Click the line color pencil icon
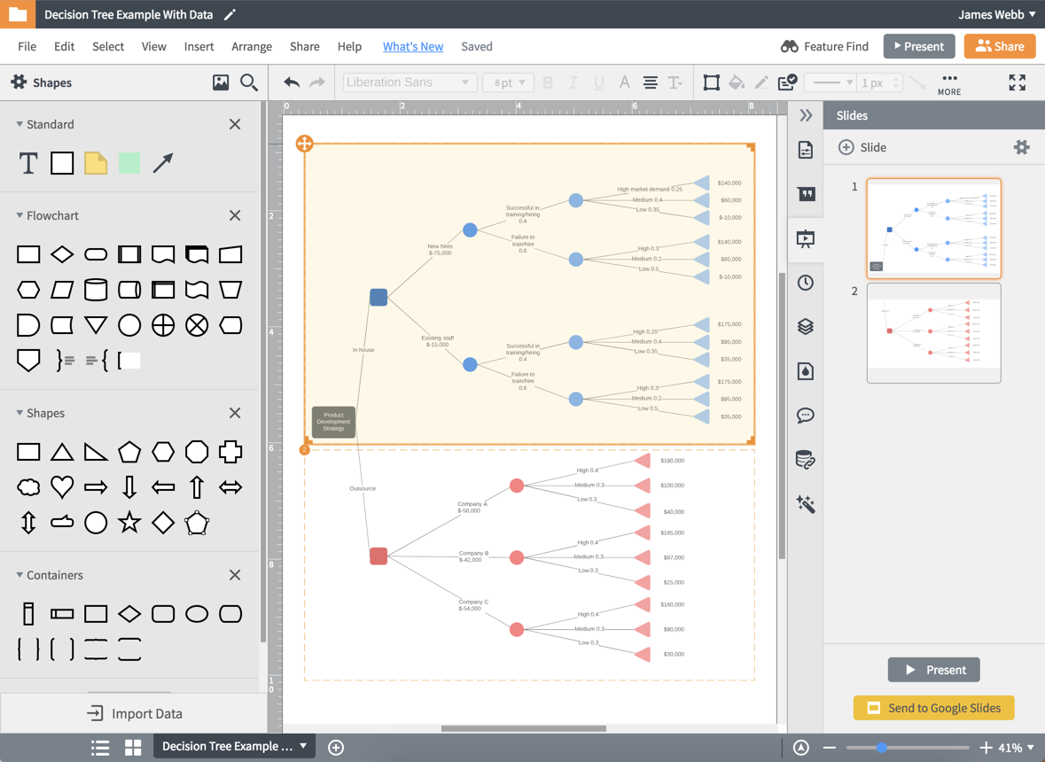The height and width of the screenshot is (762, 1045). 761,82
